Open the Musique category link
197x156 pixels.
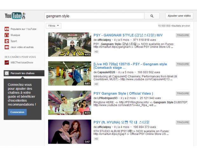click(15, 35)
